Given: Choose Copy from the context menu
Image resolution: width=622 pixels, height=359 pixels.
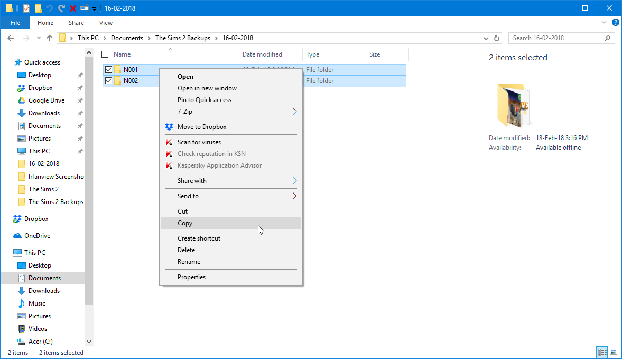Looking at the screenshot, I should 231,223.
